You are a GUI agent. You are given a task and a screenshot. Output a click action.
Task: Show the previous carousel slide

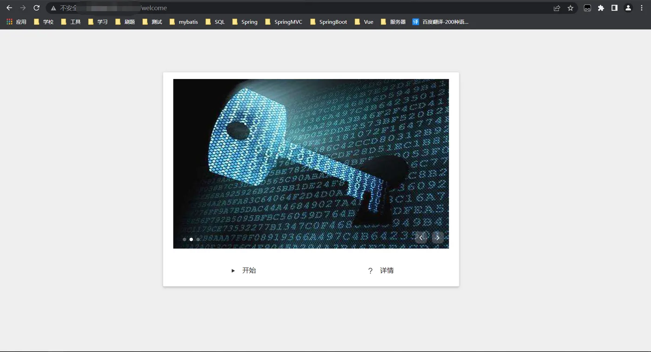(x=421, y=238)
